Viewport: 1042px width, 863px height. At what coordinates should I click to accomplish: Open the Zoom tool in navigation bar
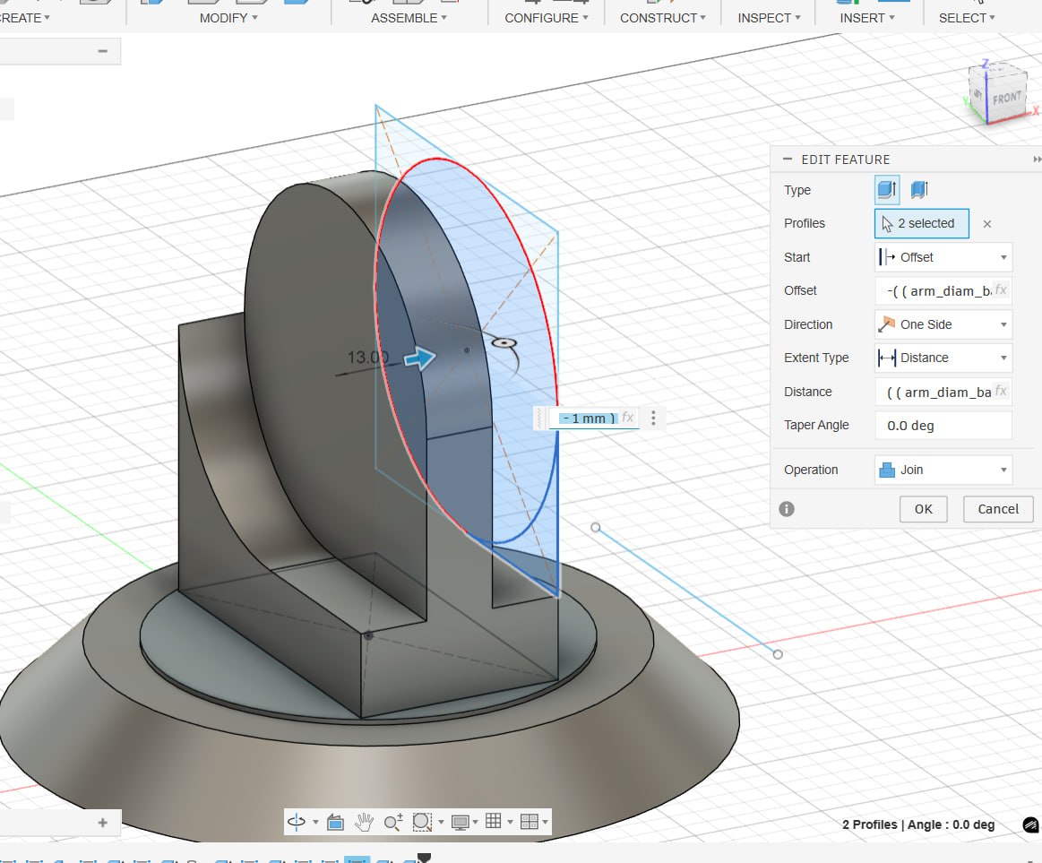point(392,822)
